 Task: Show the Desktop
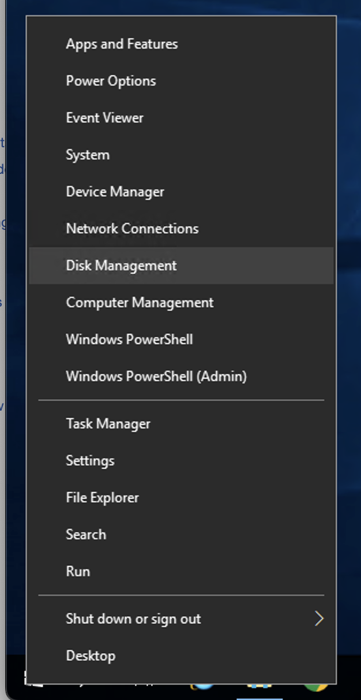91,656
